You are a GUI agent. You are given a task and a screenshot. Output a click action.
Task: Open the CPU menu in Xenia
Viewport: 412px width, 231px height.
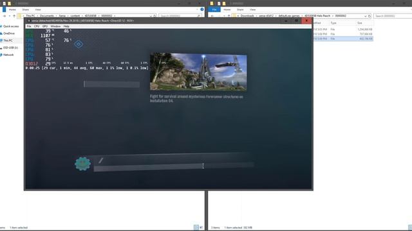click(x=37, y=26)
